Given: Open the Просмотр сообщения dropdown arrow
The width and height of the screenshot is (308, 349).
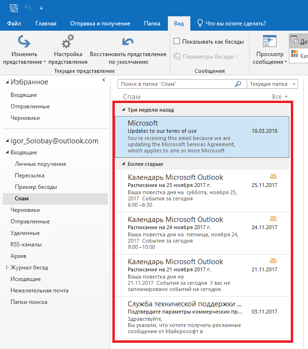Looking at the screenshot, I should [286, 62].
